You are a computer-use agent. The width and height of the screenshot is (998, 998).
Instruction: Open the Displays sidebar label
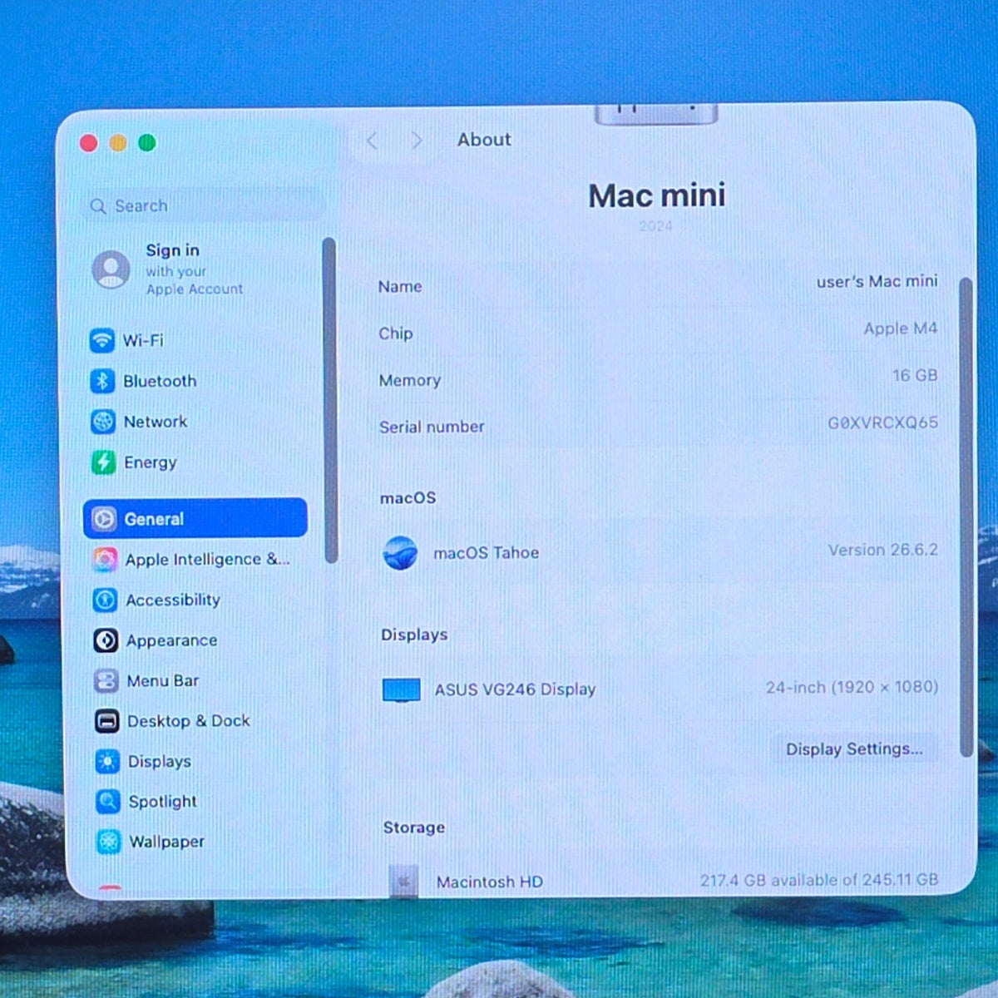[x=160, y=761]
